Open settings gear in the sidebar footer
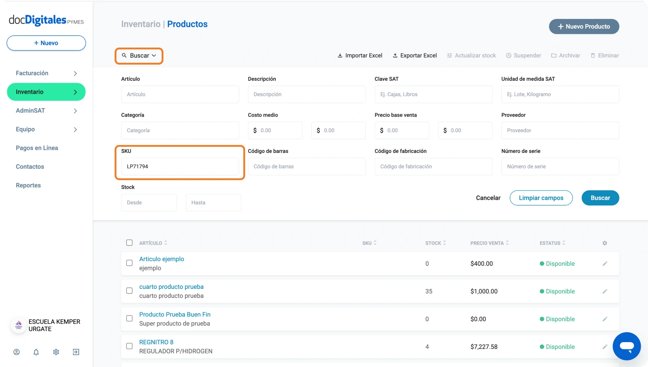648x367 pixels. 56,352
